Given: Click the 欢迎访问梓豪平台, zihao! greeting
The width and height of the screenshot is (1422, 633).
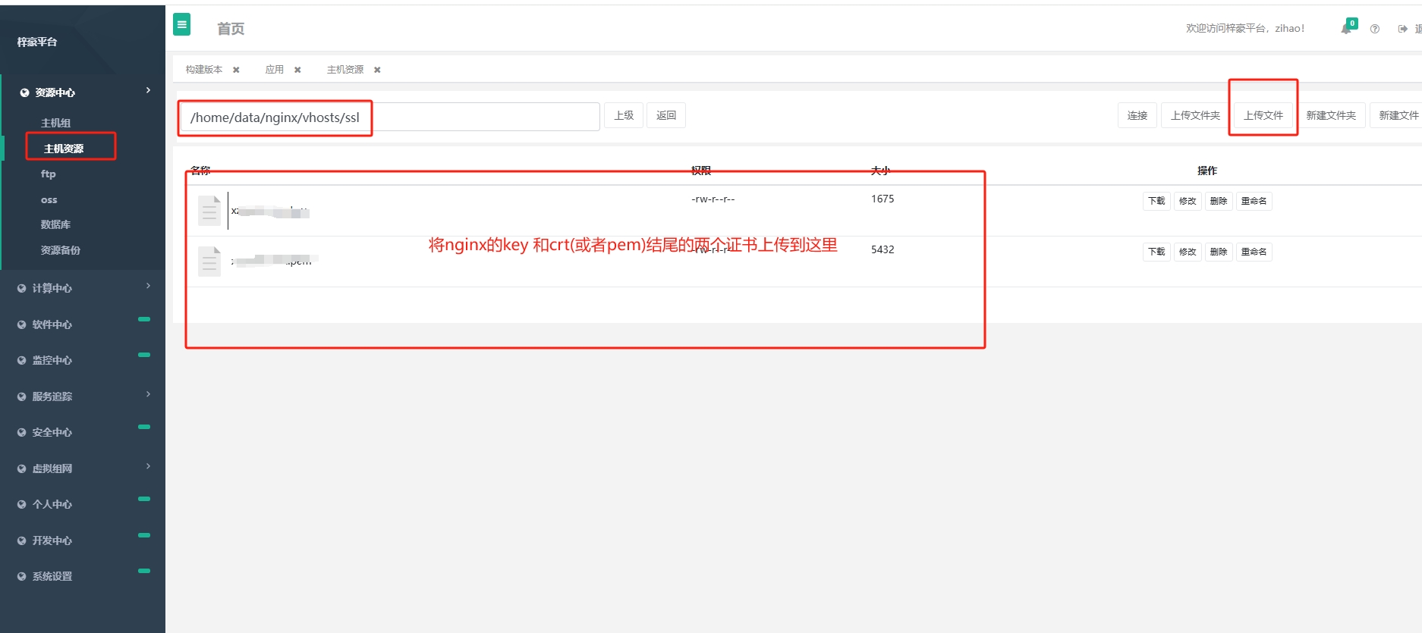Looking at the screenshot, I should coord(1245,29).
